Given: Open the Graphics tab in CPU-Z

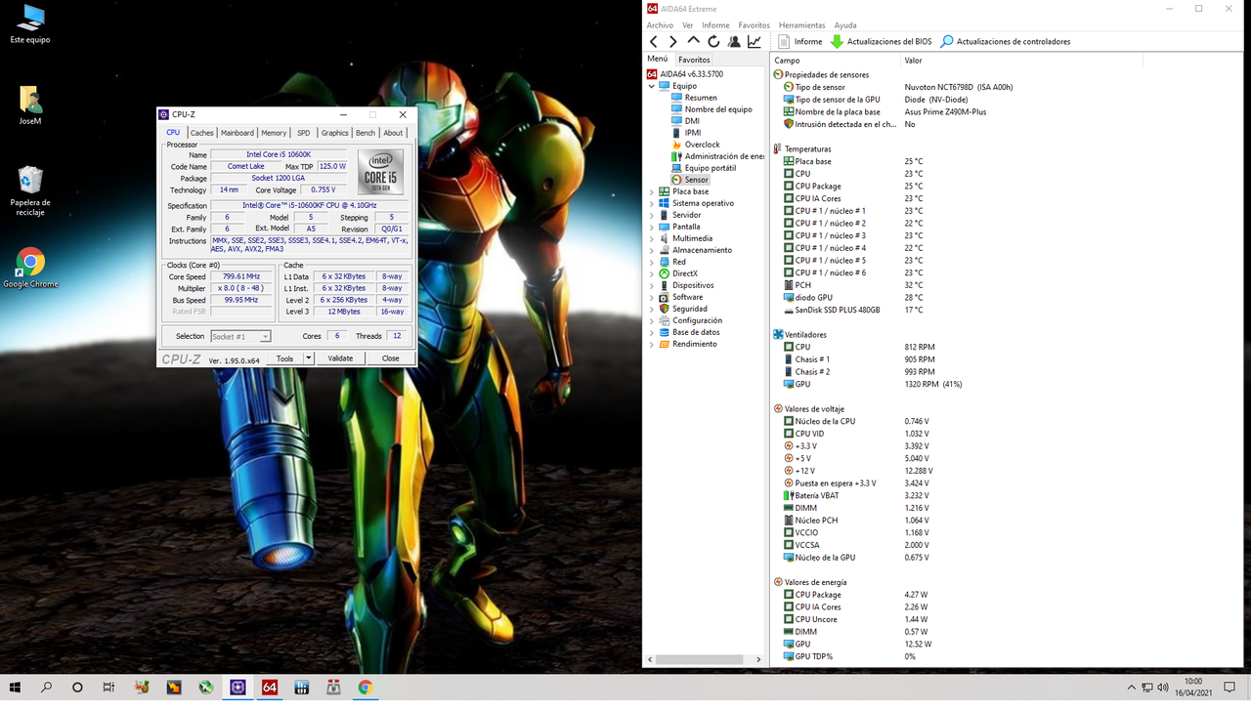Looking at the screenshot, I should [334, 133].
